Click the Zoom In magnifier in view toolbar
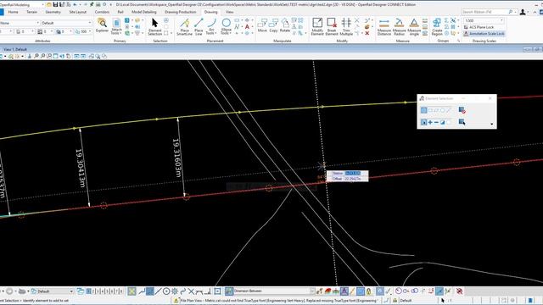This screenshot has width=543, height=305. [x=36, y=56]
